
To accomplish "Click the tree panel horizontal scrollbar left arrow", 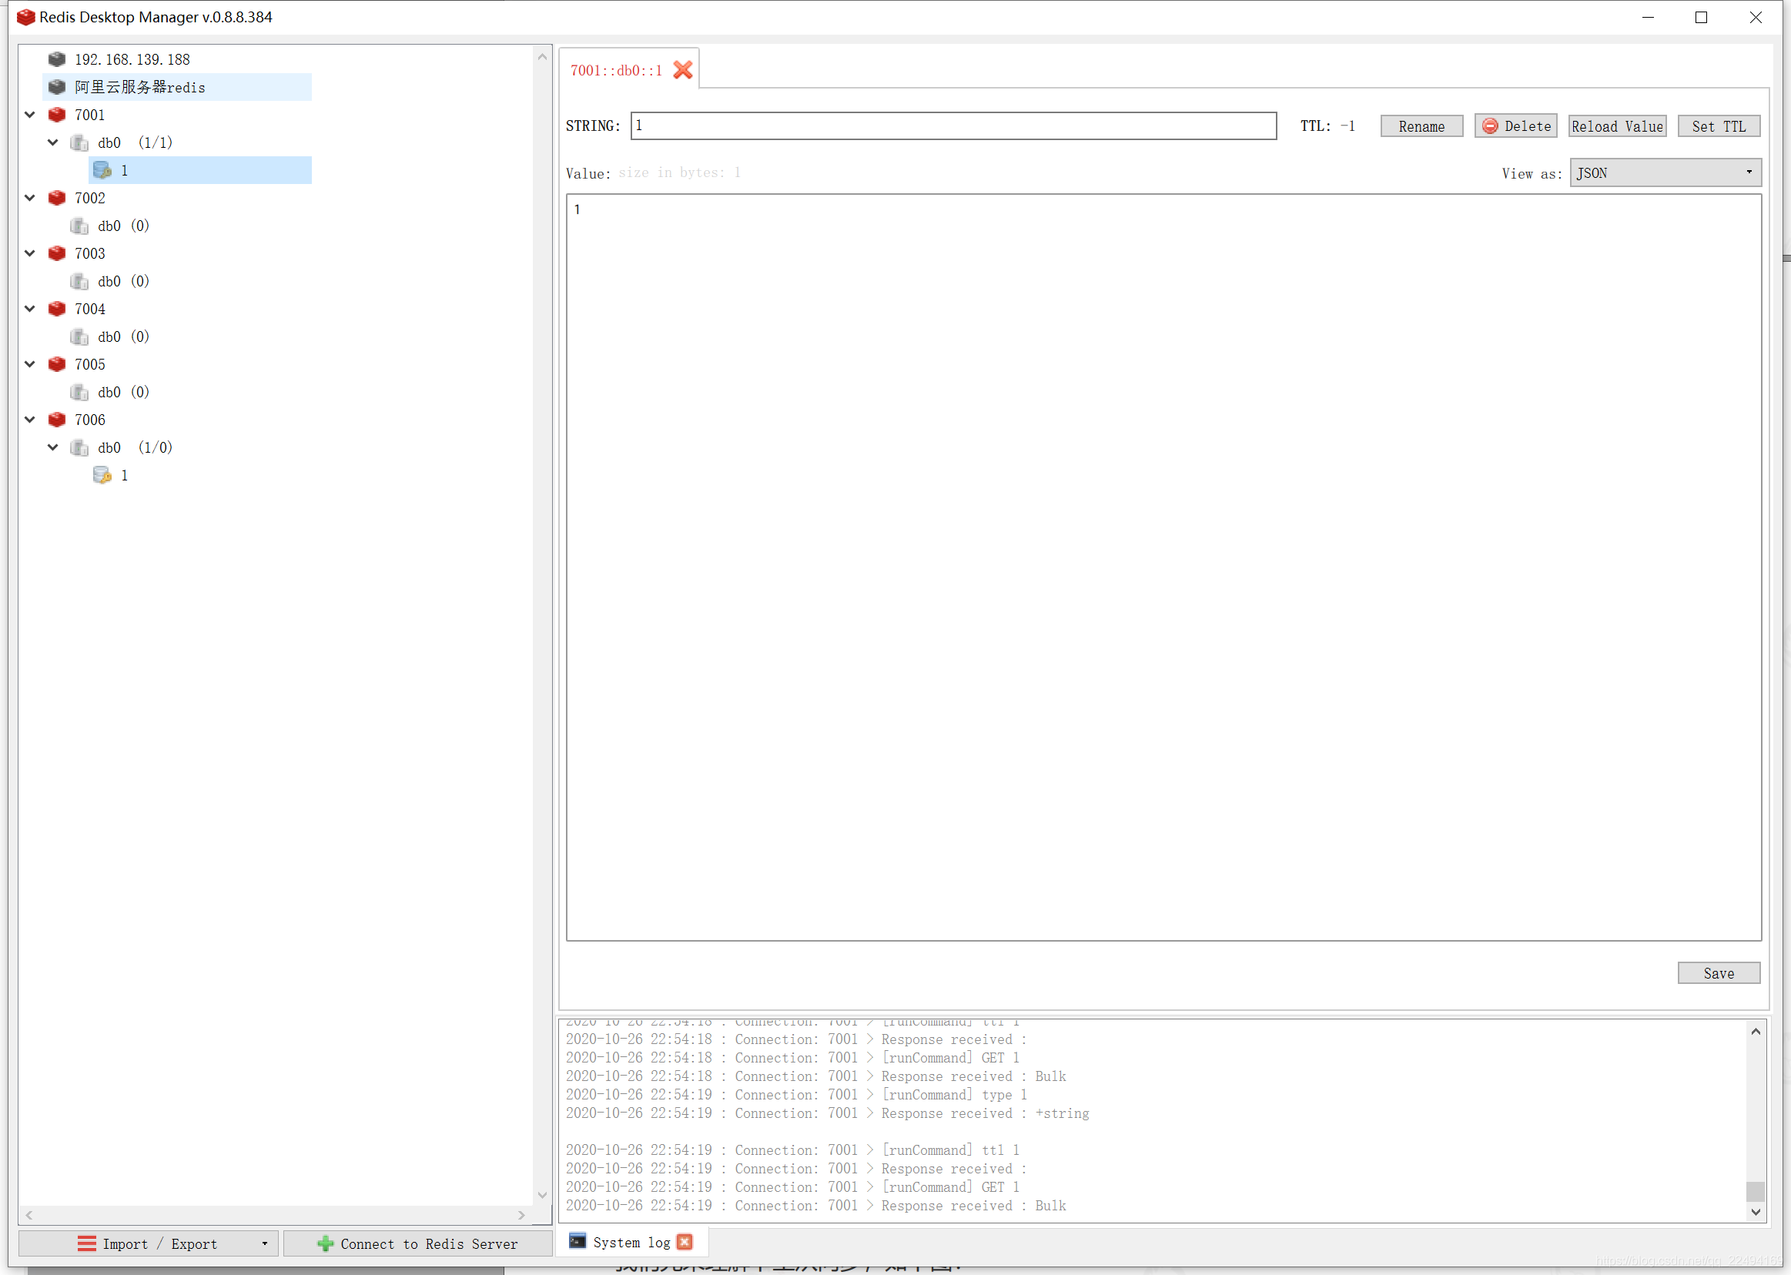I will (29, 1214).
